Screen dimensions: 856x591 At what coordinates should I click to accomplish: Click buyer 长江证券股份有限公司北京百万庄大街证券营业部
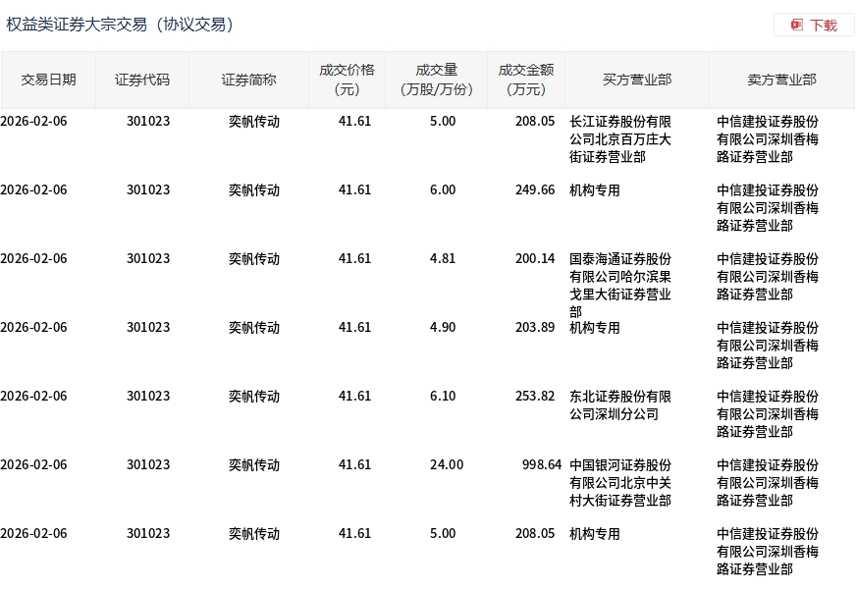click(620, 139)
